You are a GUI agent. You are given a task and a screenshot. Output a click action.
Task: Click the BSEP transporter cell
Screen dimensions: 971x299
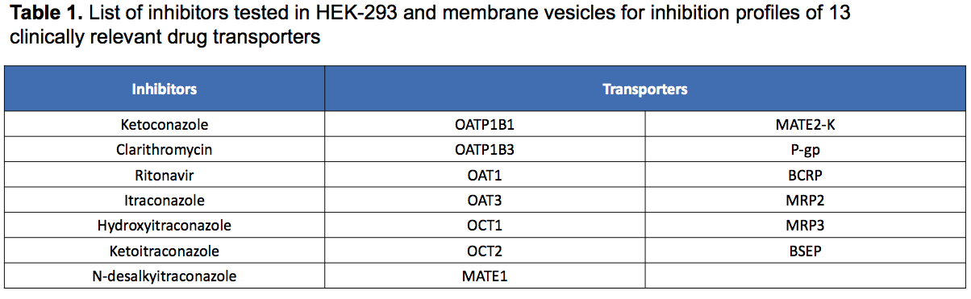point(806,251)
